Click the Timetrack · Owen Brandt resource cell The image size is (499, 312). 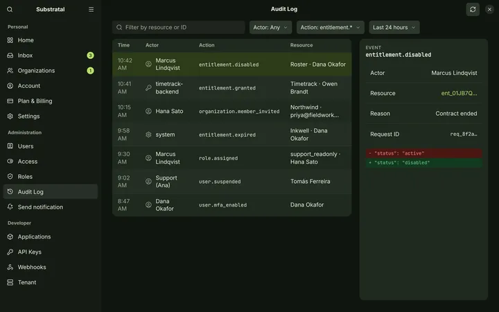click(314, 88)
